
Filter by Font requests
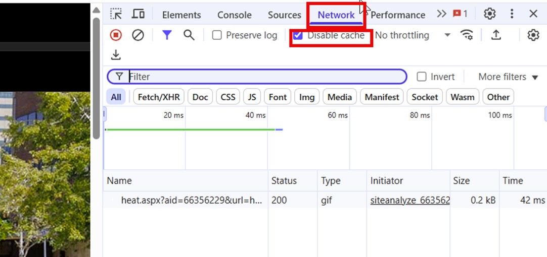pyautogui.click(x=278, y=97)
